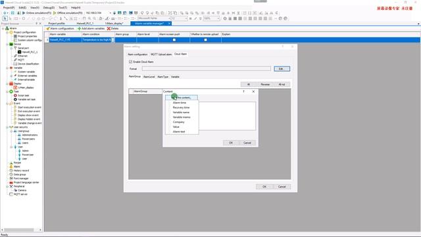Open the font name dropdown

pyautogui.click(x=169, y=18)
